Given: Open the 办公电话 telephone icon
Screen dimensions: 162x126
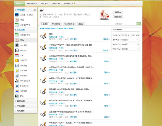Looking at the screenshot, I should 17,45.
